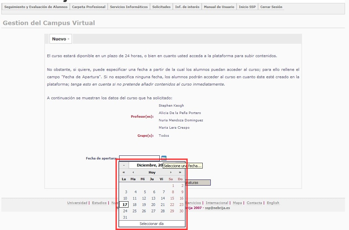Click the calendar minus button

pyautogui.click(x=124, y=165)
